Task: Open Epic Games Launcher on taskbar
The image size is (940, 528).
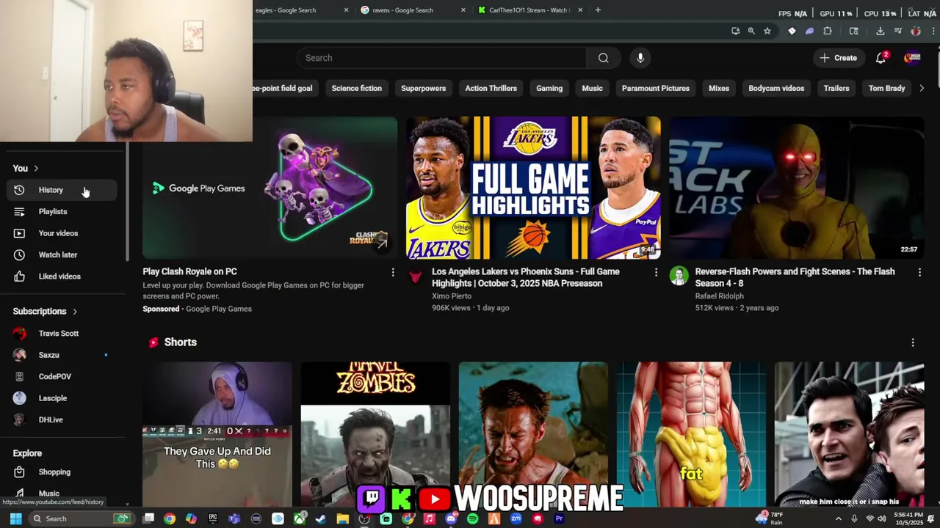Action: pyautogui.click(x=213, y=518)
